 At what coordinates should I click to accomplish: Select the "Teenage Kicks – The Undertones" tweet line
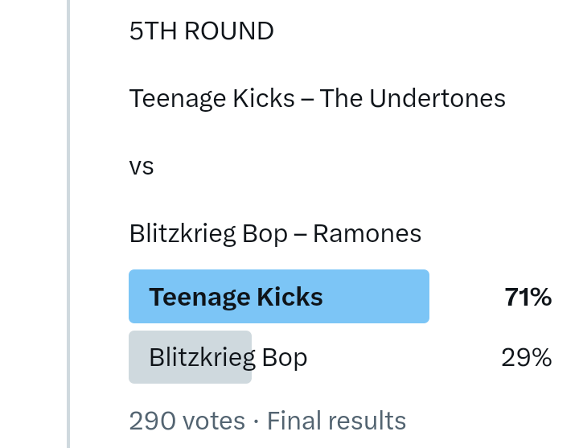click(x=317, y=99)
